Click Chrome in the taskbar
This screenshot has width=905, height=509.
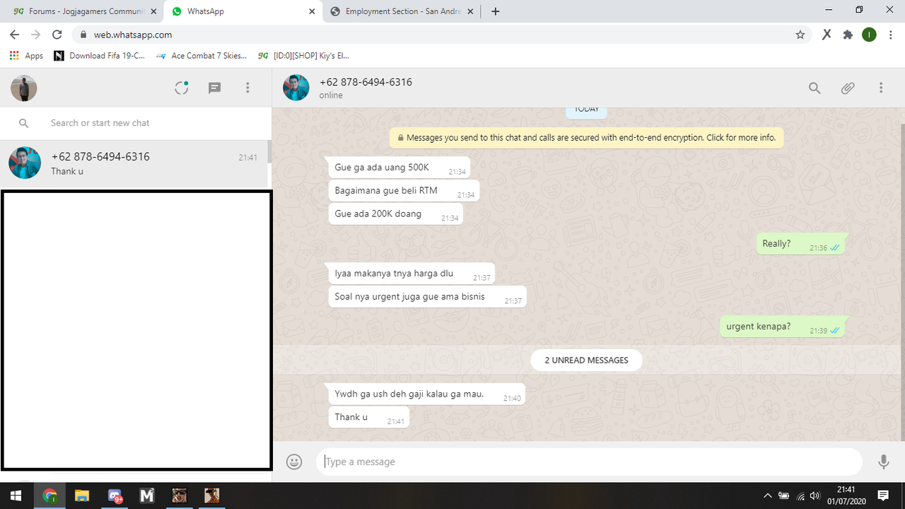coord(49,496)
